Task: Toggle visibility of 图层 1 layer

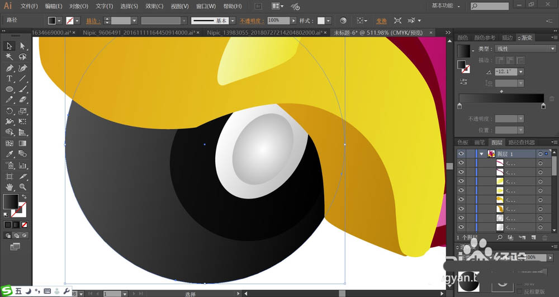Action: click(x=461, y=154)
